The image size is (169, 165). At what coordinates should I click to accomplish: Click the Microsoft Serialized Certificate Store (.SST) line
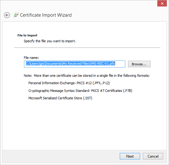[x=60, y=98]
